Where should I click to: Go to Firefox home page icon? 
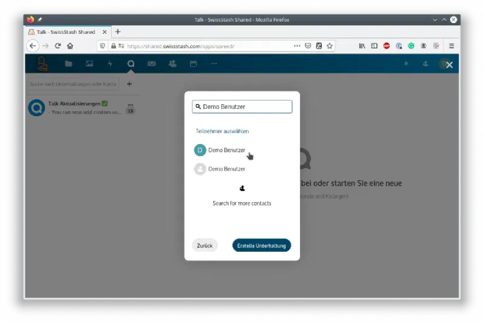[70, 46]
